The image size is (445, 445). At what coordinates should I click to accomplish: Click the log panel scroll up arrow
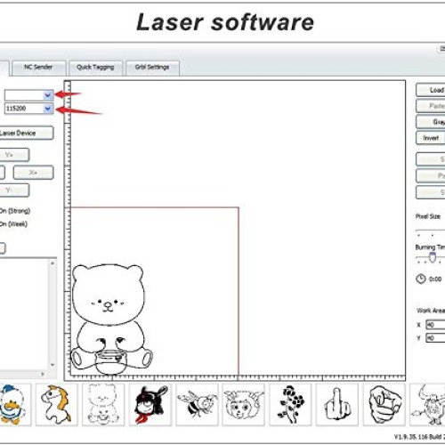coord(53,263)
